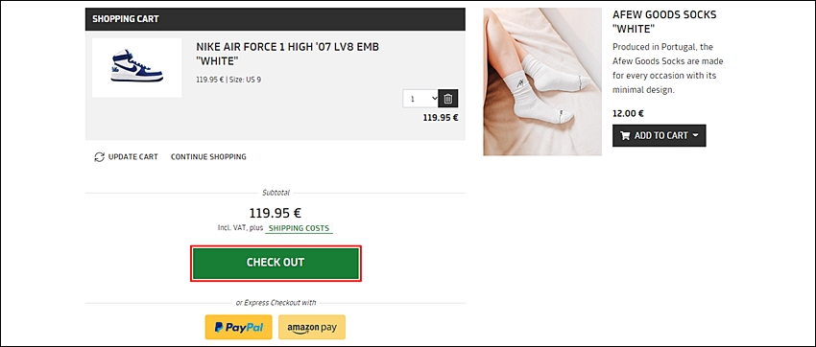The image size is (816, 347).
Task: Click the Nike Air Force 1 shoe thumbnail
Action: (137, 67)
